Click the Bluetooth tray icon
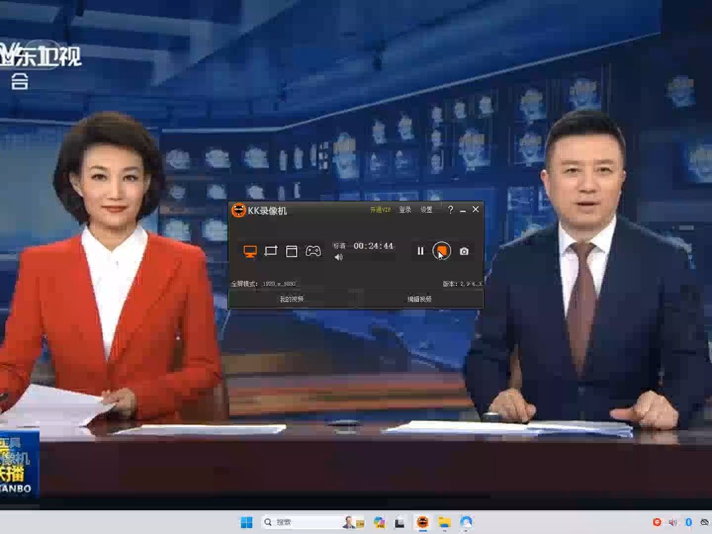This screenshot has height=534, width=712. click(x=689, y=522)
